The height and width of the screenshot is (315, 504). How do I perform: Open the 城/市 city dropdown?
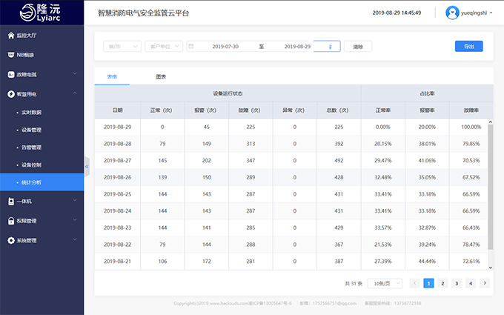point(122,46)
